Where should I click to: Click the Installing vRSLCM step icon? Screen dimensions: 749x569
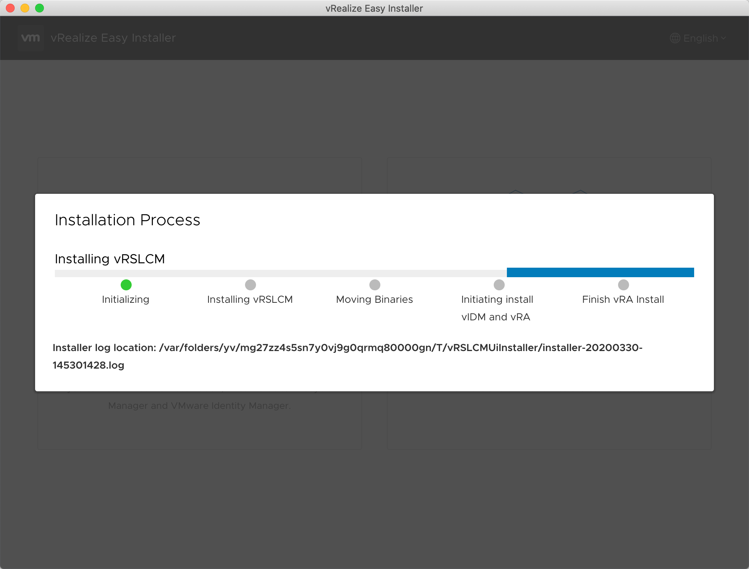[250, 284]
